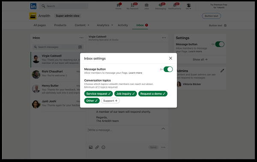Close the Inbox settings dialog
Screen dimensions: 257x162
pos(170,58)
